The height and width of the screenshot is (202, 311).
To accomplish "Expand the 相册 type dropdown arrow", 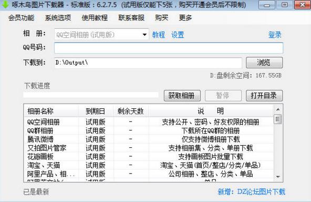I will pos(144,35).
